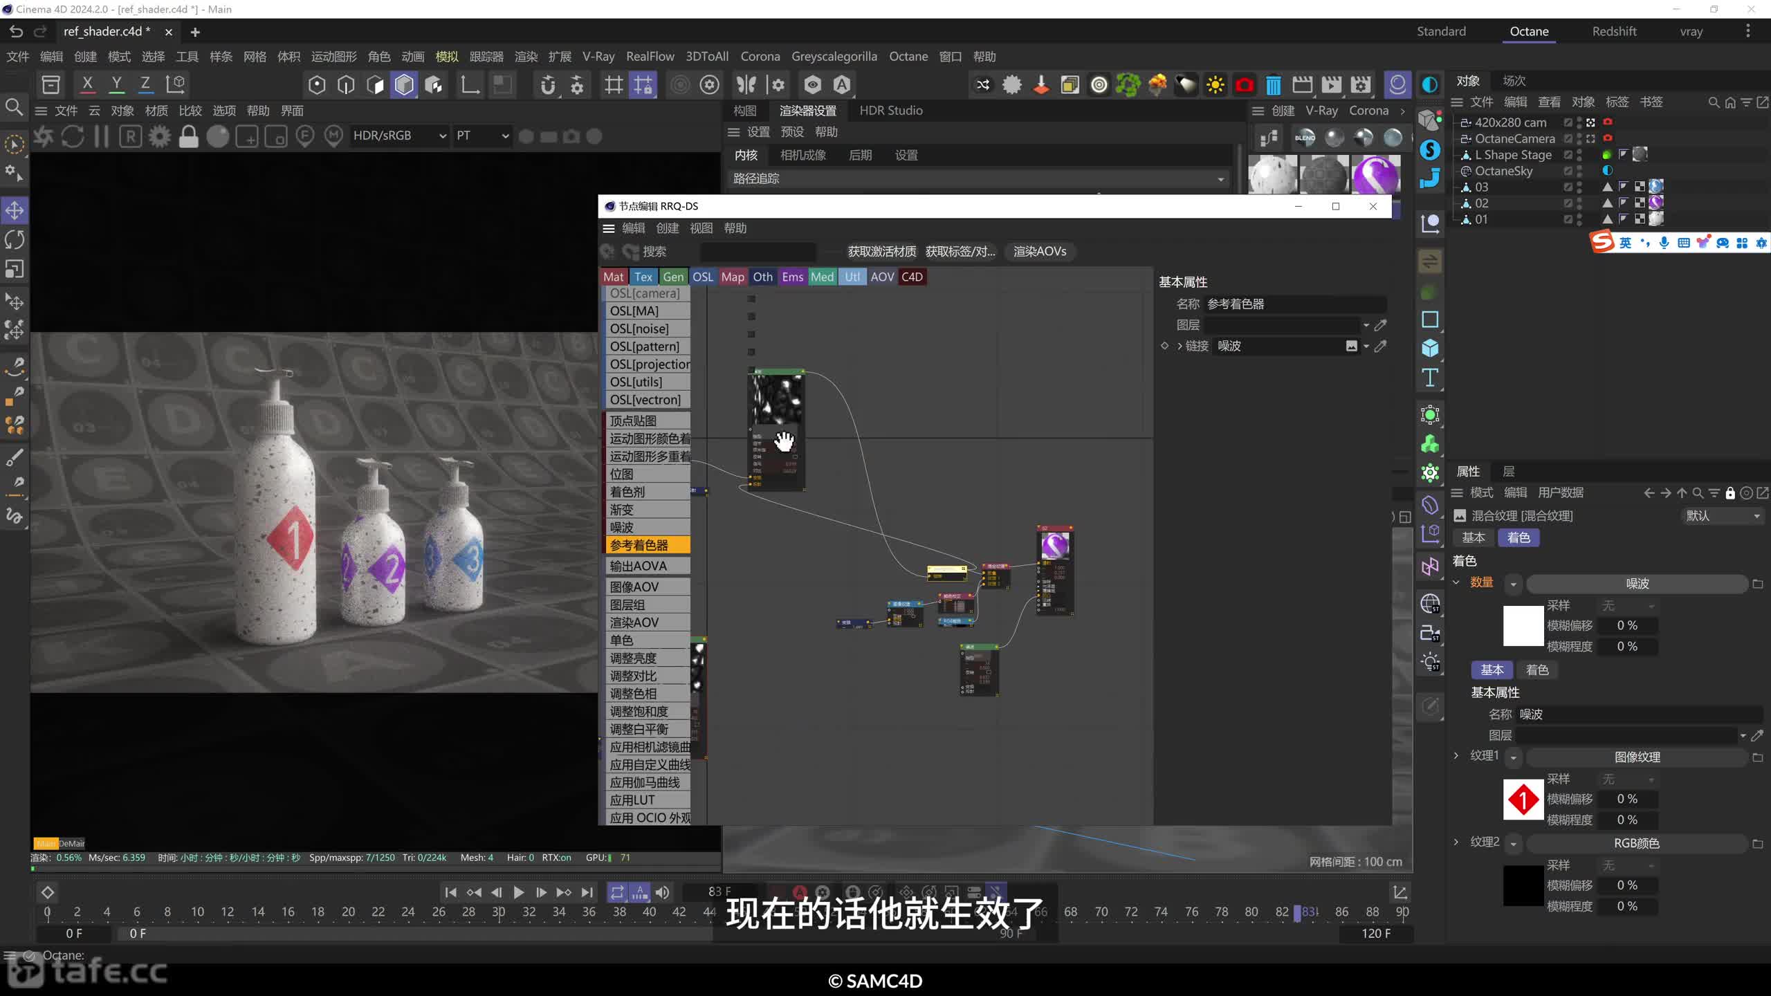
Task: Select the purple material ball thumbnail
Action: (x=1375, y=174)
